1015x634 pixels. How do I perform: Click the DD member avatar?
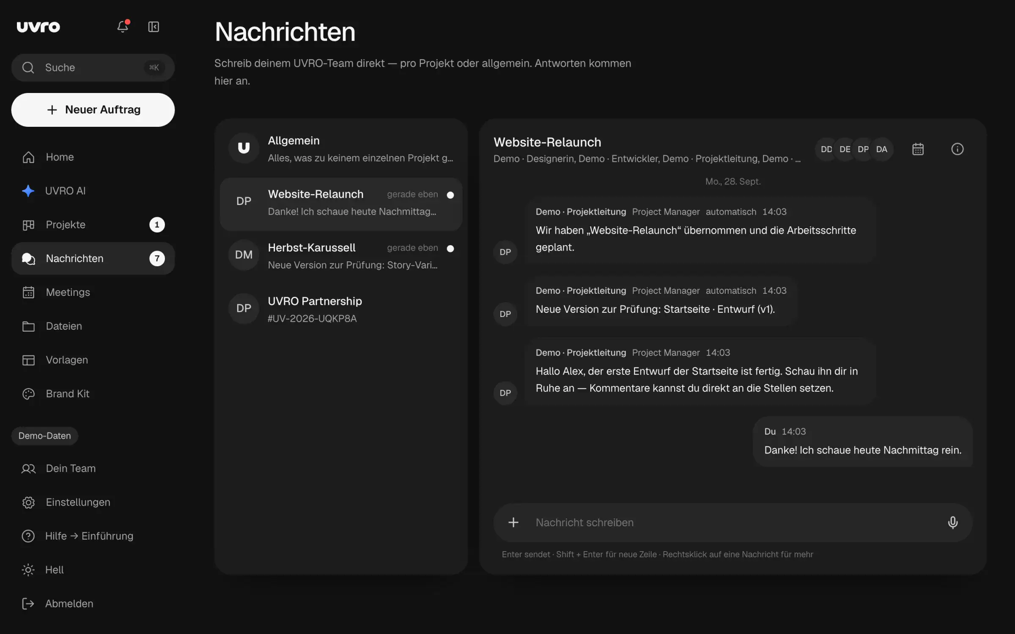[826, 149]
